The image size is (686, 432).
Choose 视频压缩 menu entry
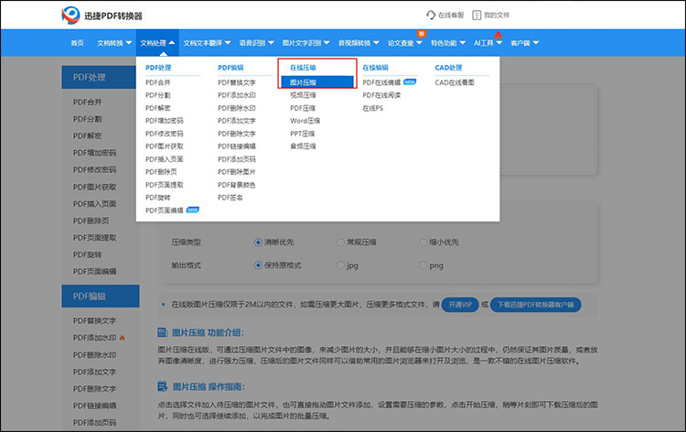coord(303,95)
